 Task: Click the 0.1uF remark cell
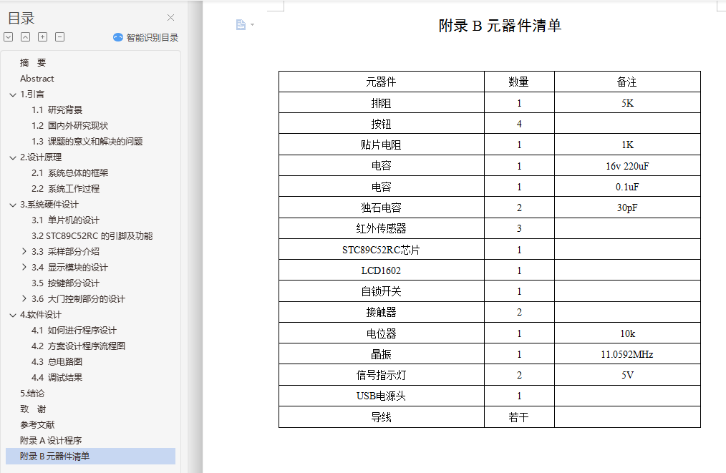pyautogui.click(x=627, y=187)
